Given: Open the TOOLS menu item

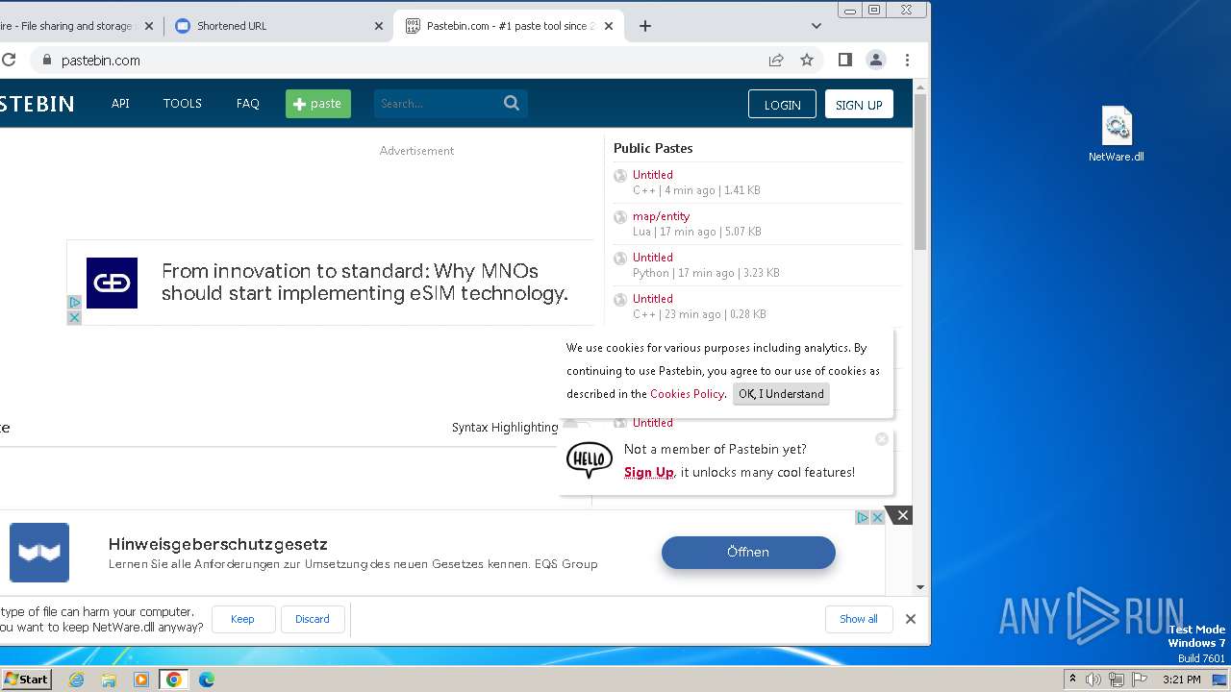Looking at the screenshot, I should point(182,103).
